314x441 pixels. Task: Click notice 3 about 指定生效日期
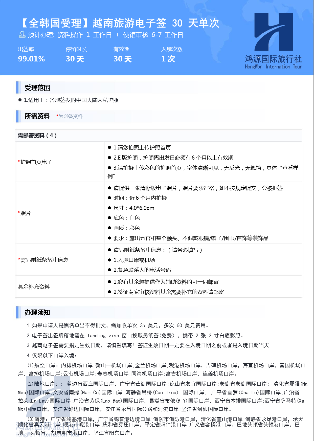point(148,345)
